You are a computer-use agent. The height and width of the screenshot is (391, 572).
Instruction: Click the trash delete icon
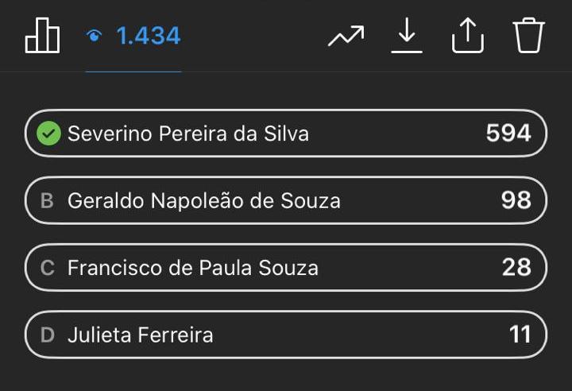coord(528,36)
